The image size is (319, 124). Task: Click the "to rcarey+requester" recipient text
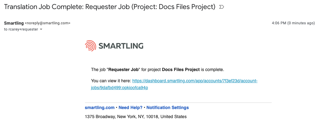pyautogui.click(x=21, y=29)
